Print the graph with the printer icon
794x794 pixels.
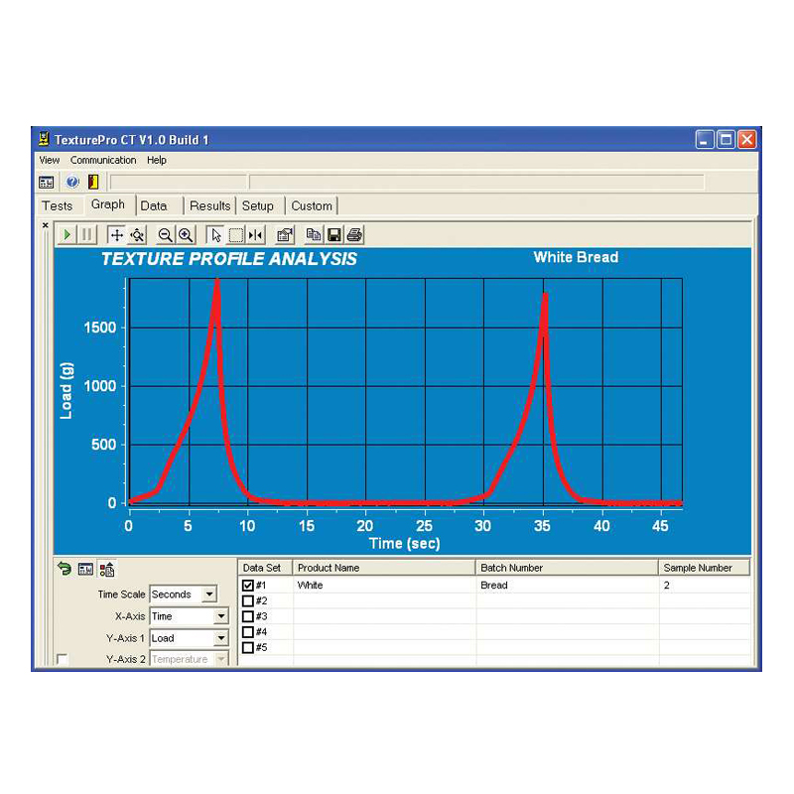(x=354, y=235)
